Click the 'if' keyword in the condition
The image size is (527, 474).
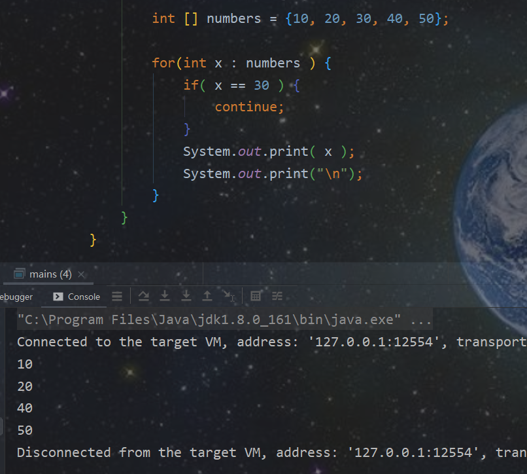[x=190, y=85]
